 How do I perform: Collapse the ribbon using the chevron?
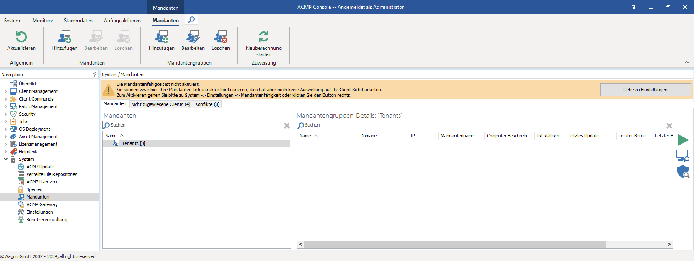(686, 62)
